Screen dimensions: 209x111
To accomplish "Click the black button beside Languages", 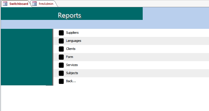I will pos(61,41).
